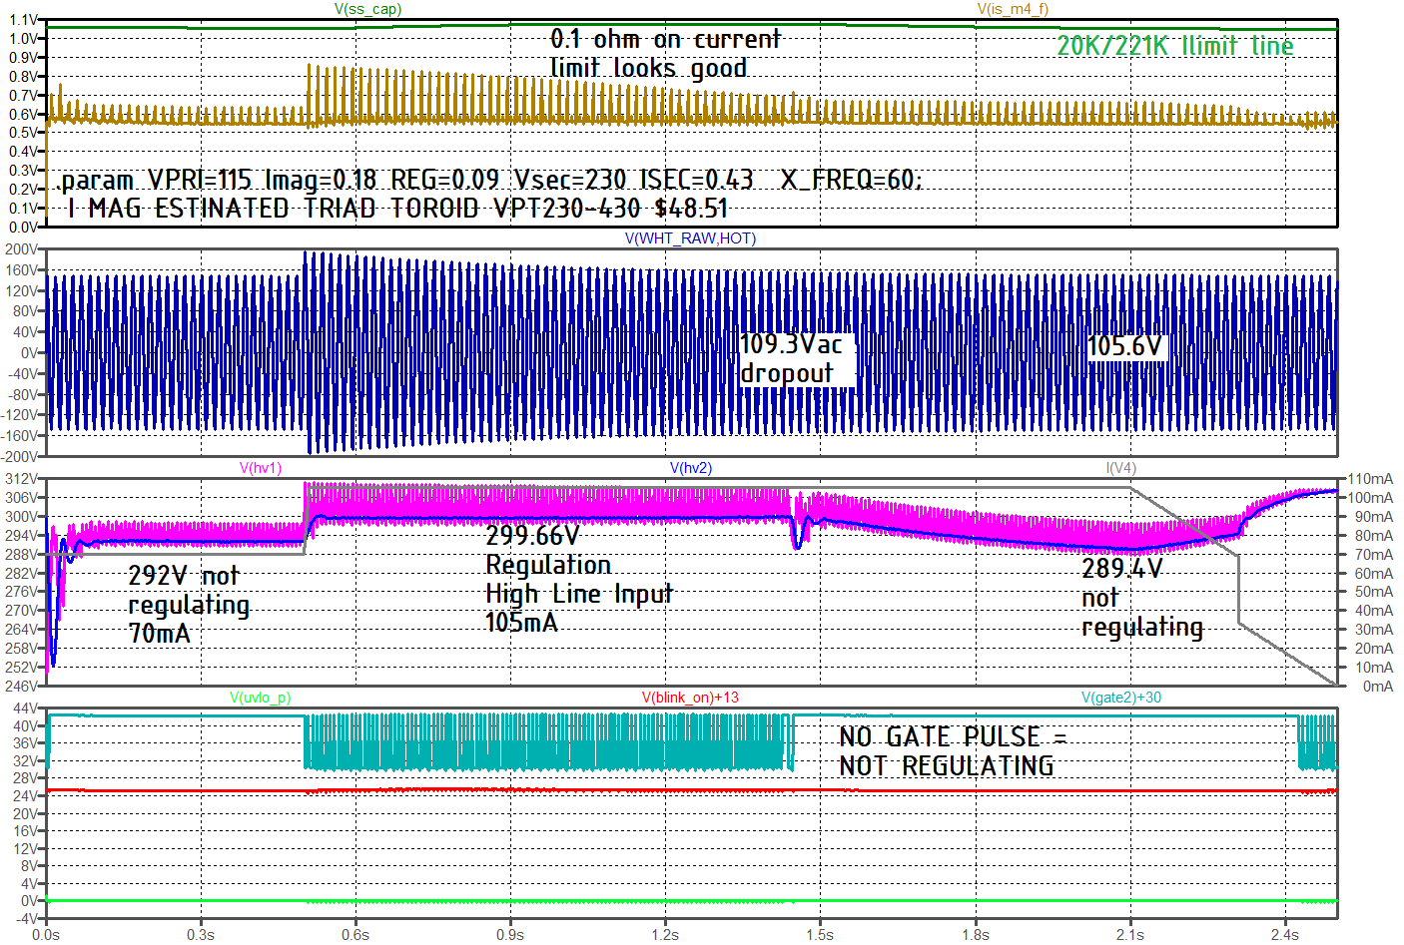The height and width of the screenshot is (945, 1404).
Task: Select the '289.4V not regulating' annotation
Action: coord(1142,598)
